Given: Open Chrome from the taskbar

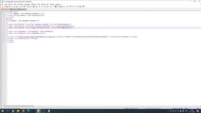Looking at the screenshot, I should 13,111.
